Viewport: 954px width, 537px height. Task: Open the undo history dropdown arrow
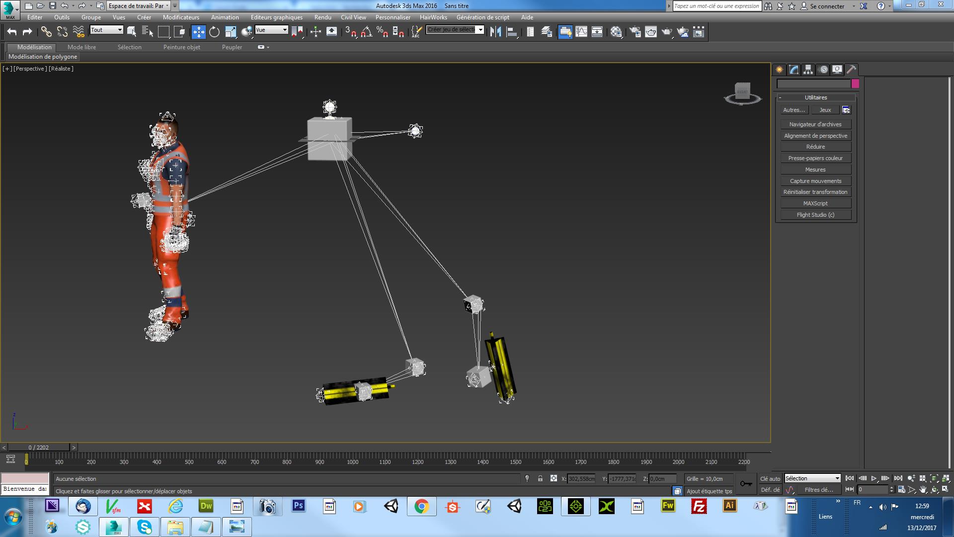(73, 6)
